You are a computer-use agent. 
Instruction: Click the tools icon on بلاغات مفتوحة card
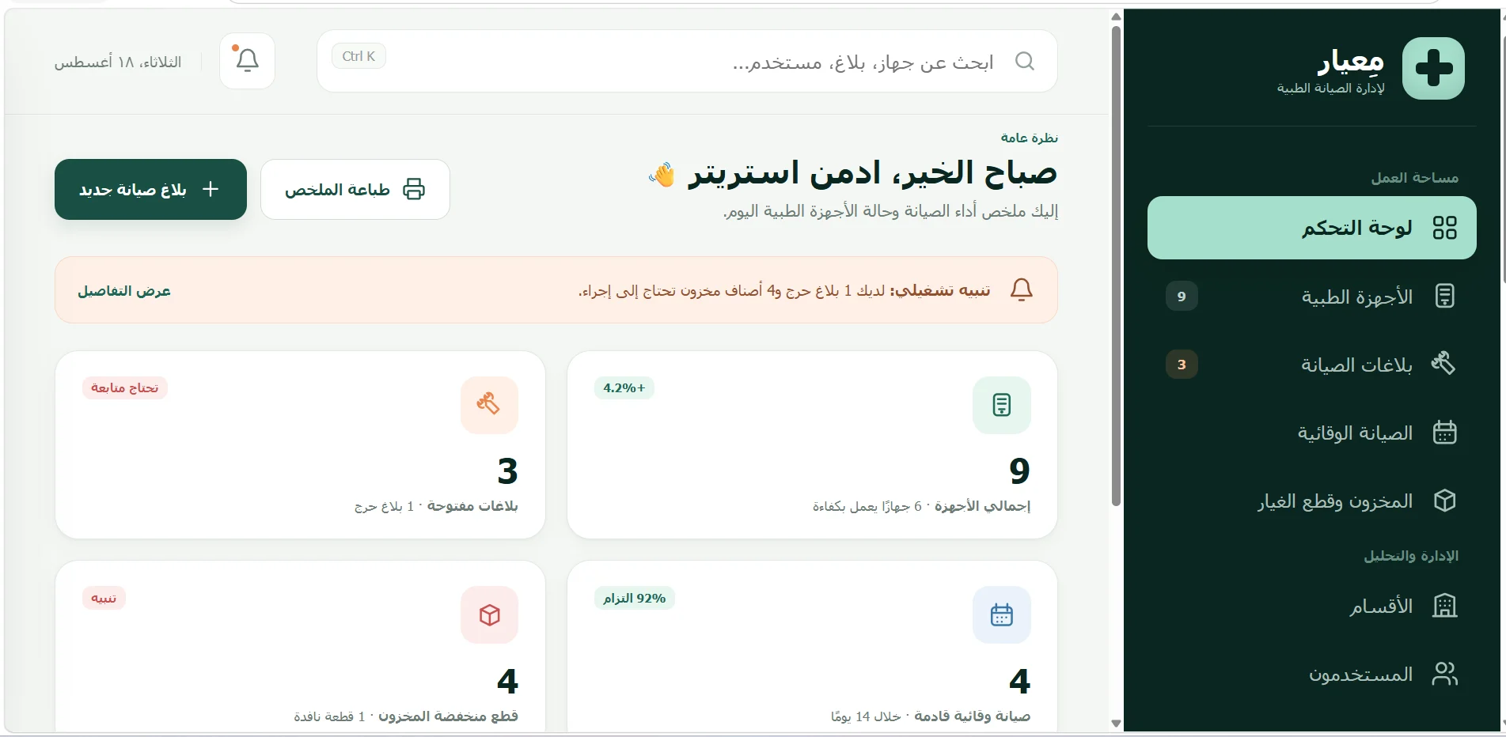pyautogui.click(x=489, y=405)
